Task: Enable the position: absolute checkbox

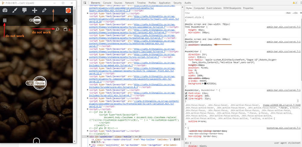Action: tap(186, 45)
